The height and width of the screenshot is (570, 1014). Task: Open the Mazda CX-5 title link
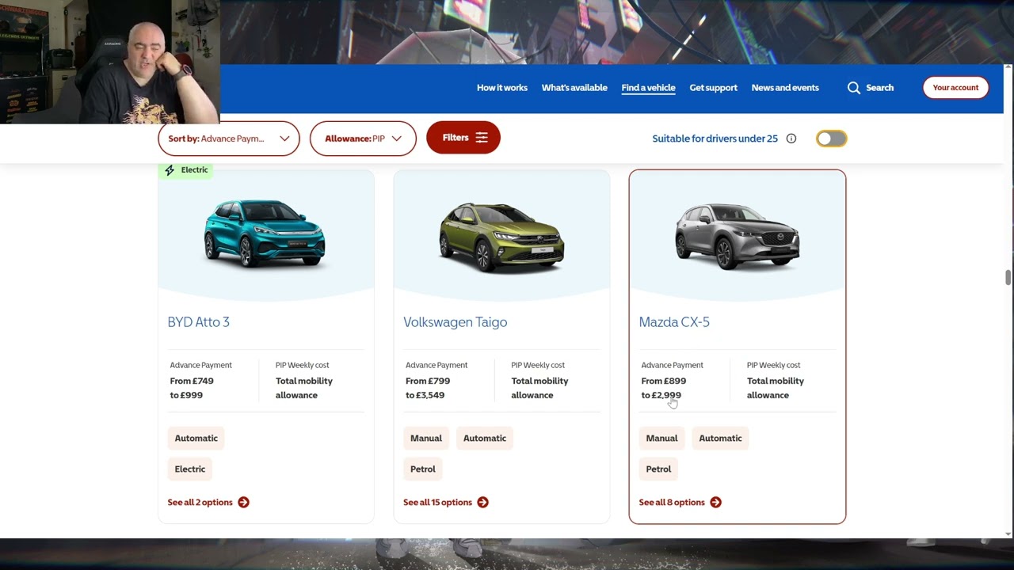pos(674,322)
